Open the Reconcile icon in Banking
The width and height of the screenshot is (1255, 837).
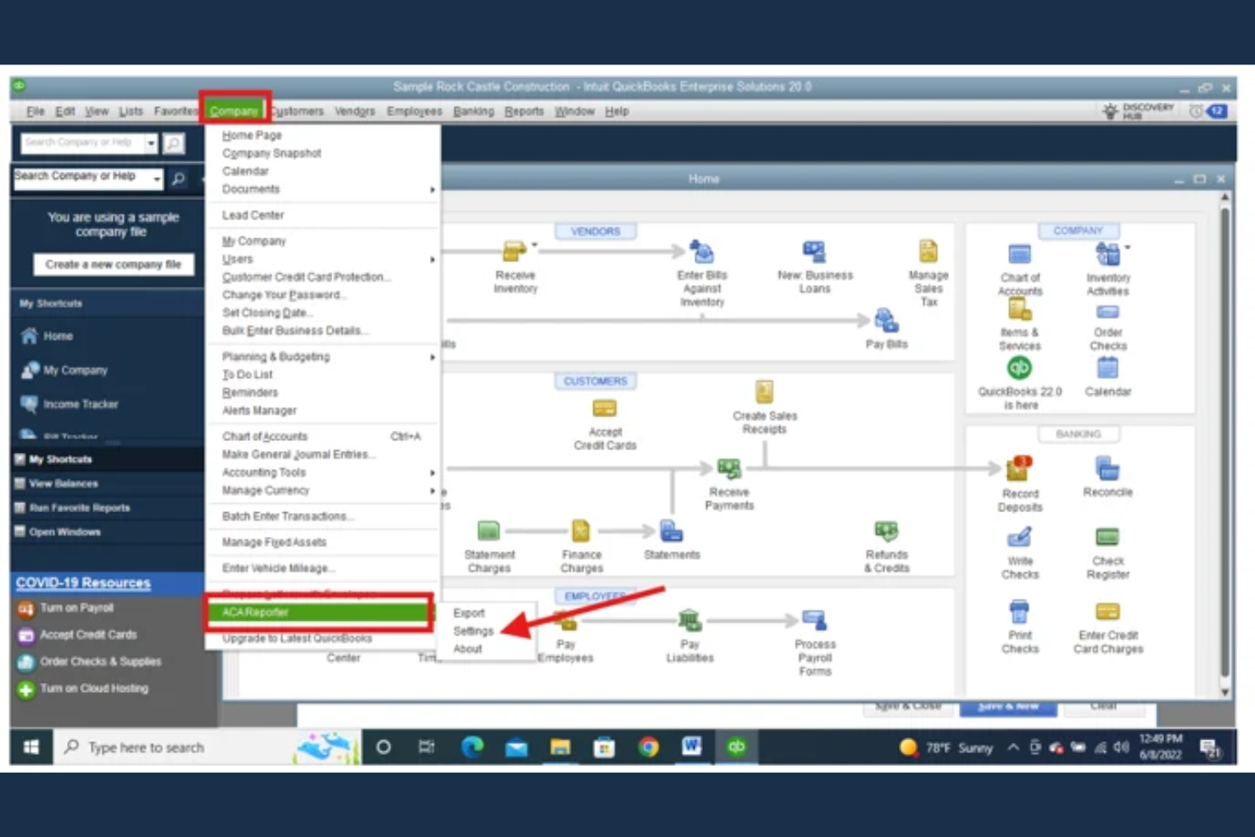pos(1107,469)
